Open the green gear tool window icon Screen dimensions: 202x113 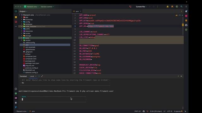click(16, 94)
